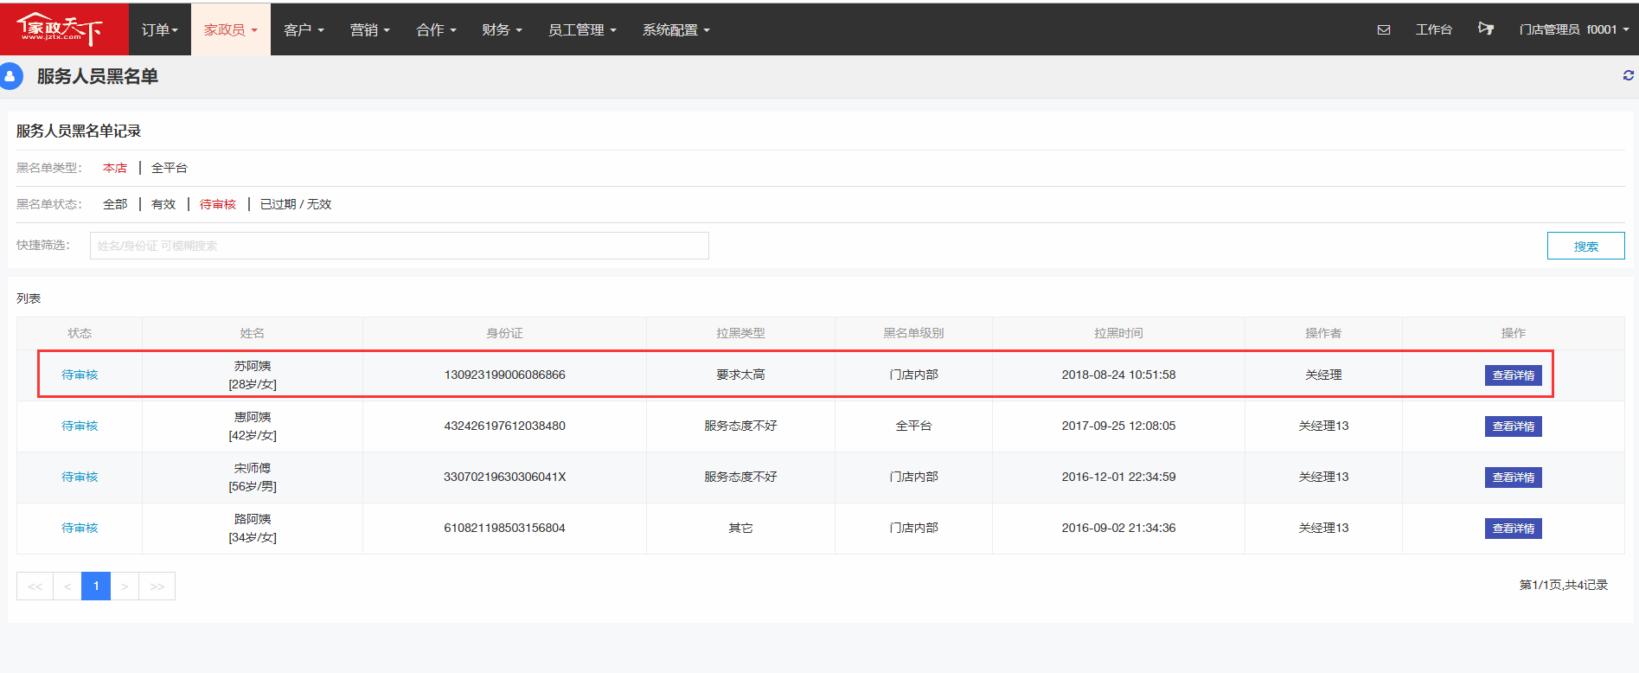Click 待审核 status in 惠阿姨 row
This screenshot has width=1639, height=673.
pos(80,426)
